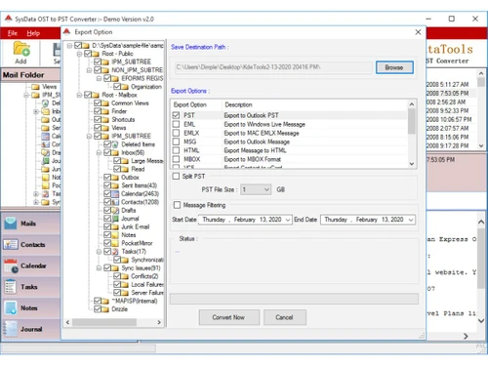Click the Add file toolbar icon
488x366 pixels.
click(x=21, y=49)
